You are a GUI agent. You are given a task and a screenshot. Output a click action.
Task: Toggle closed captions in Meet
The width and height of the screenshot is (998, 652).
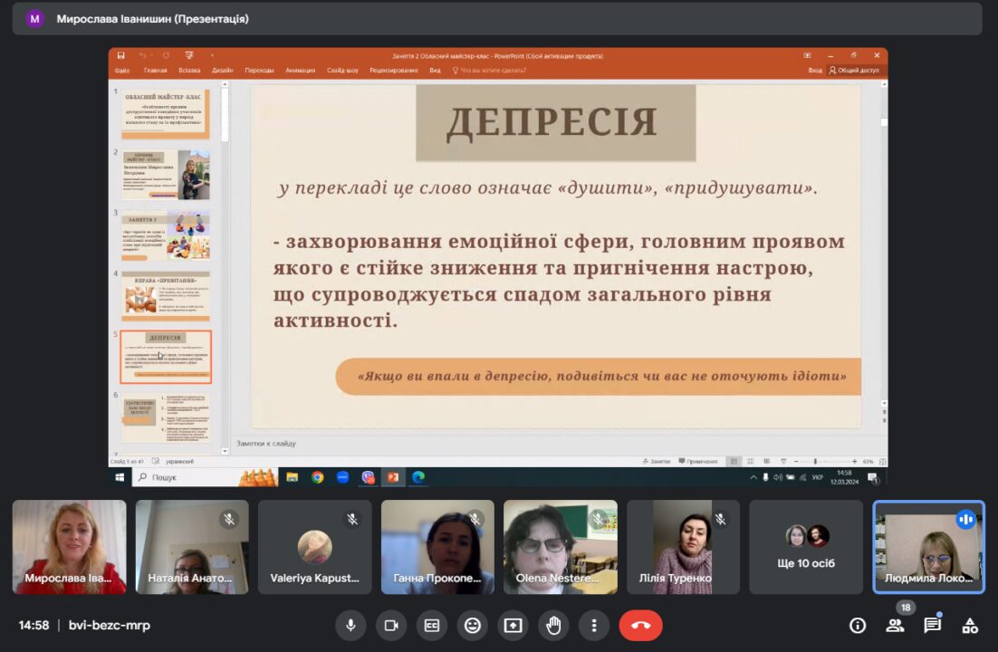[432, 625]
